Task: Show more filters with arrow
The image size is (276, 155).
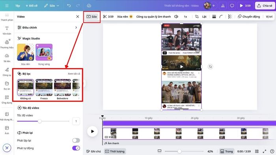Action: pos(79,87)
